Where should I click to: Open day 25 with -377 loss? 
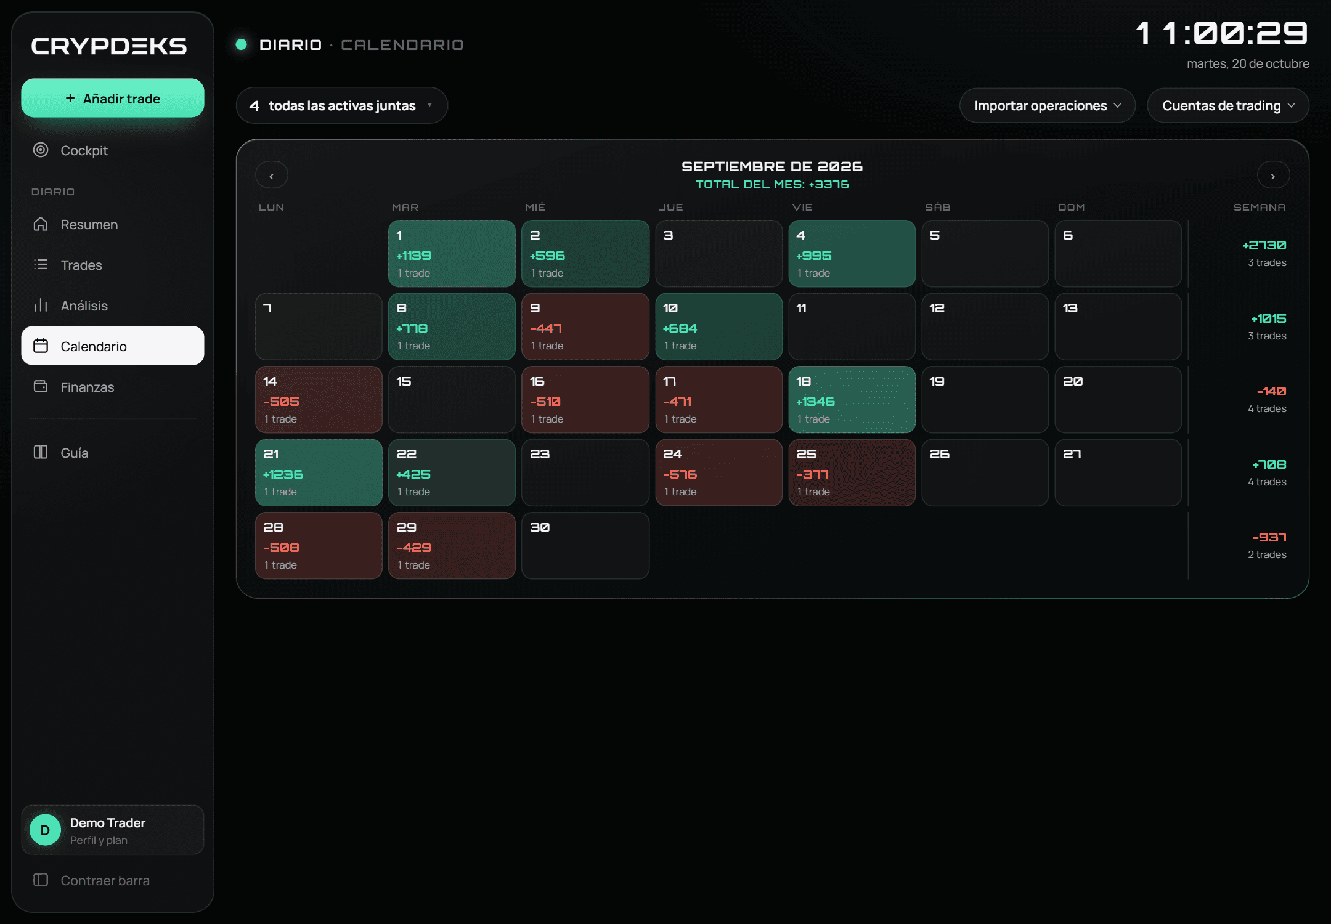(852, 472)
